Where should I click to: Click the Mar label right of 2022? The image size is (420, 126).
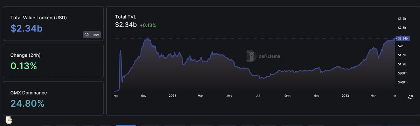(x=200, y=95)
